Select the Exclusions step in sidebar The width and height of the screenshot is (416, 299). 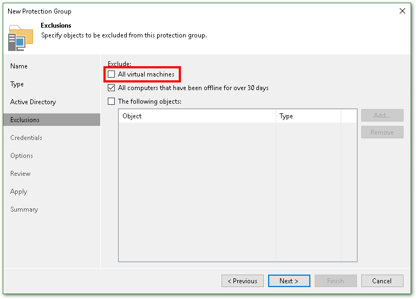click(25, 120)
